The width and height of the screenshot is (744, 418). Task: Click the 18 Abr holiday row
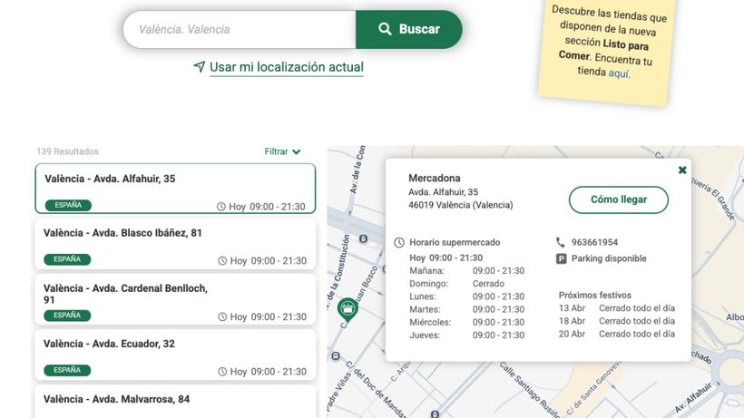616,321
